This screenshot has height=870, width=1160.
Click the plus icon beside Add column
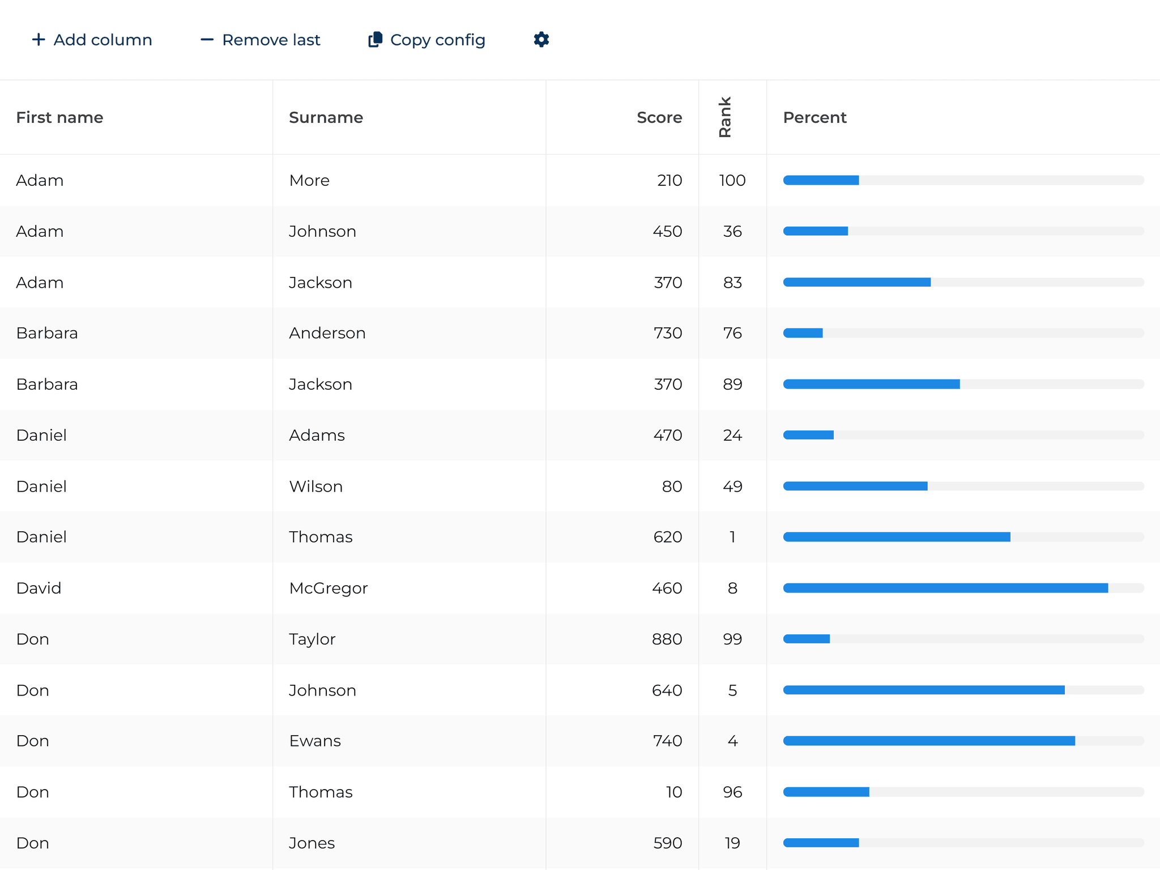[x=38, y=40]
